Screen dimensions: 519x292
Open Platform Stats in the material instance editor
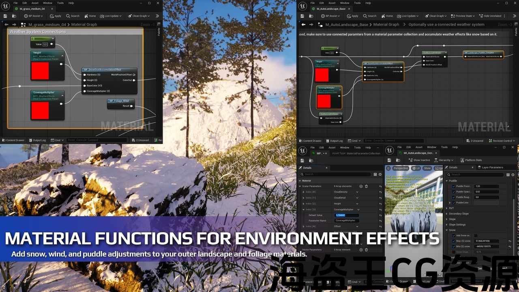[471, 160]
